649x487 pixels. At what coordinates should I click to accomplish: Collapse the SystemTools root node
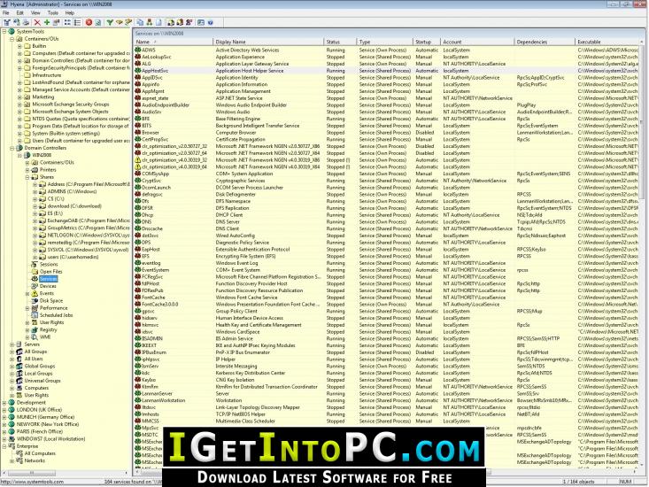tap(4, 32)
